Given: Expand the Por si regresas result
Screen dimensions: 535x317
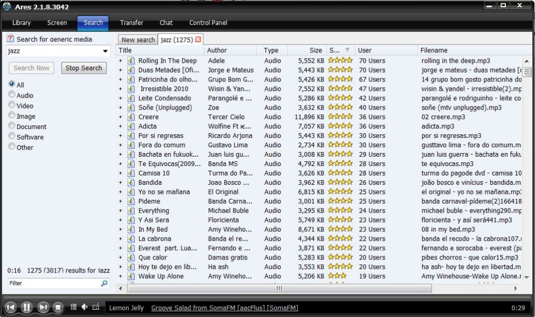Looking at the screenshot, I should click(x=121, y=135).
